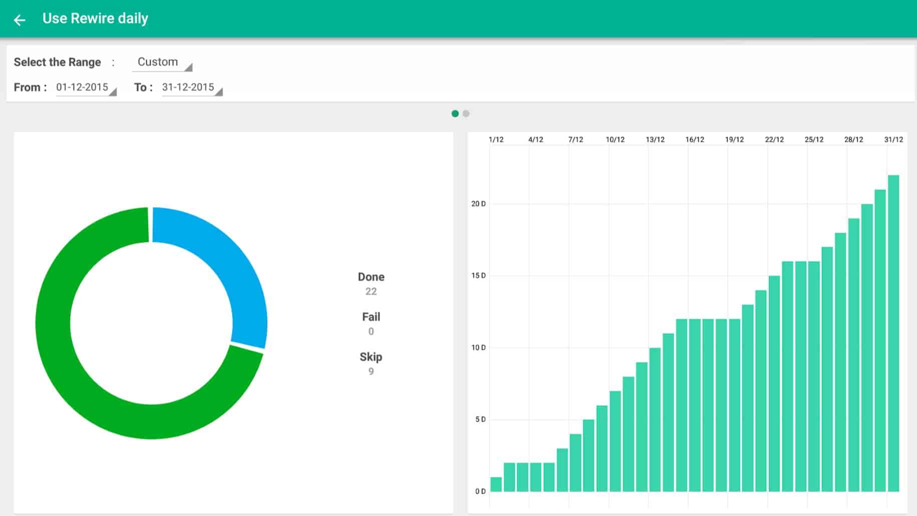Open the Custom range dropdown

(x=162, y=62)
